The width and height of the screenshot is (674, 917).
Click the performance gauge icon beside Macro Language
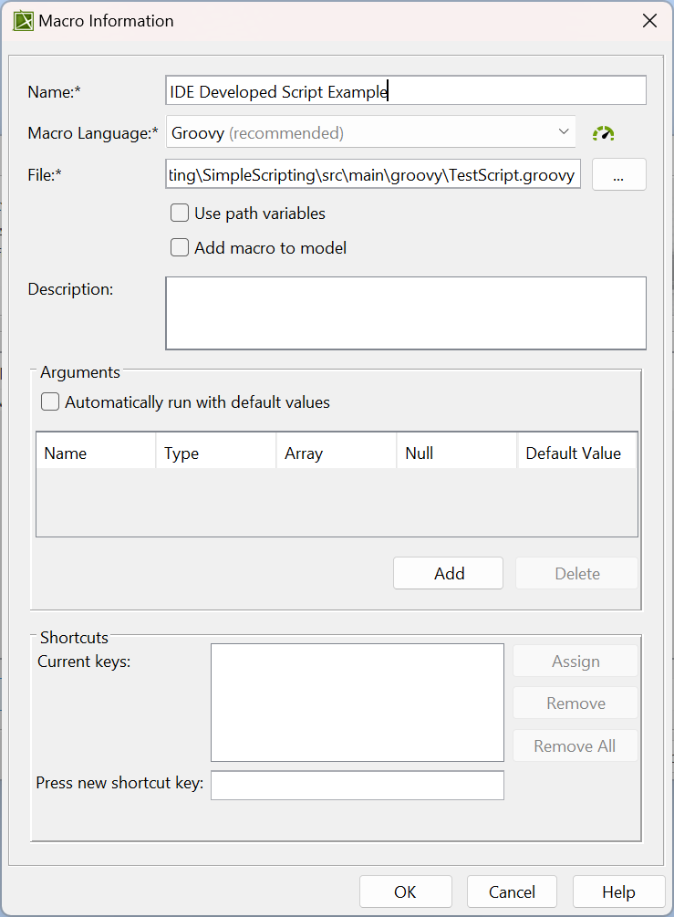point(603,131)
